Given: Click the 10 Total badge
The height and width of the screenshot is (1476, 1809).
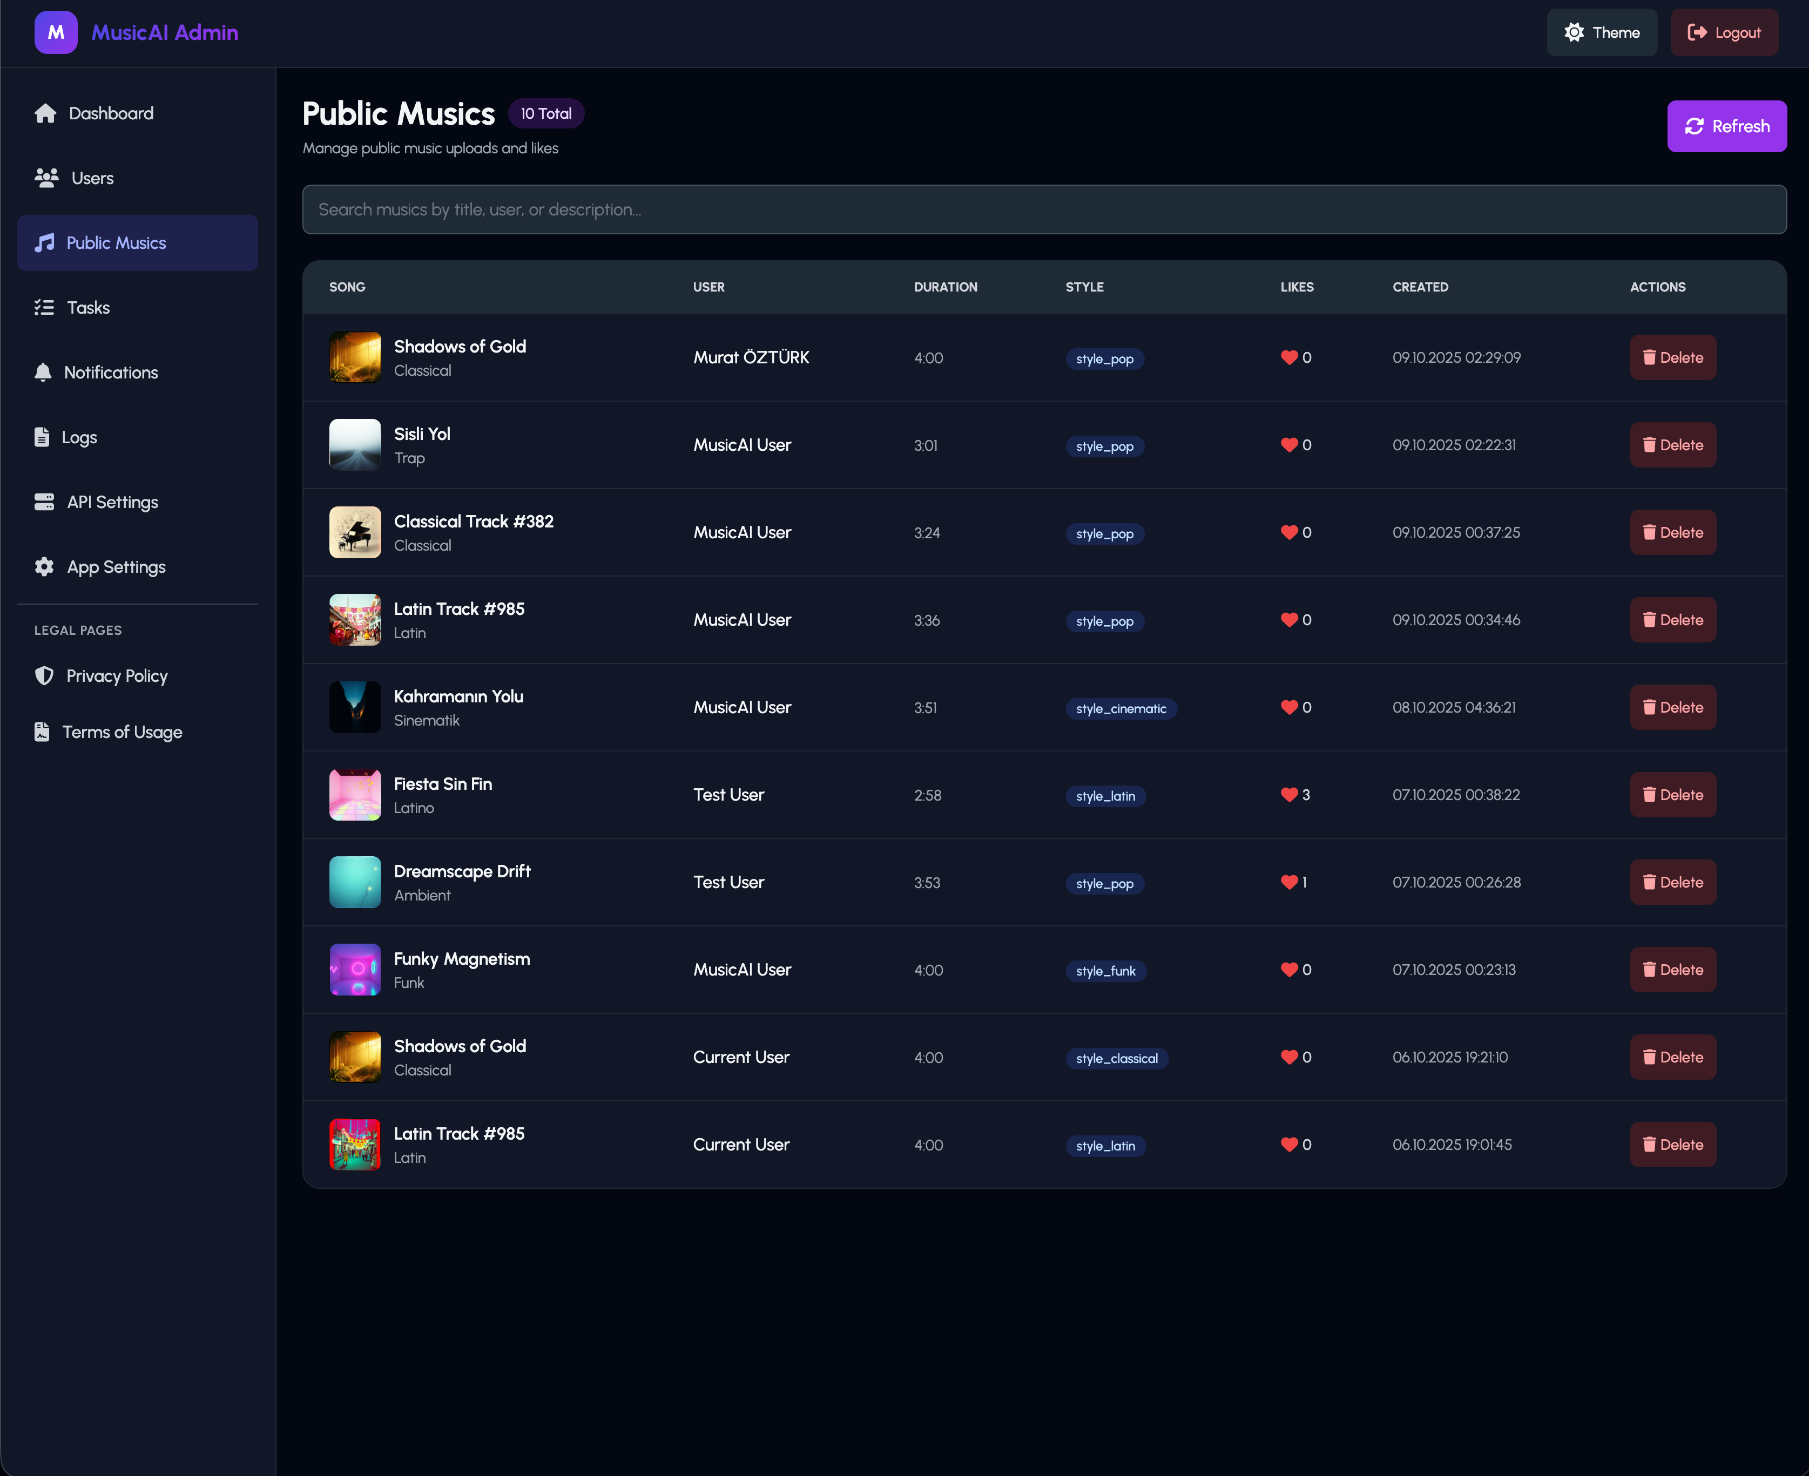Looking at the screenshot, I should click(x=545, y=114).
